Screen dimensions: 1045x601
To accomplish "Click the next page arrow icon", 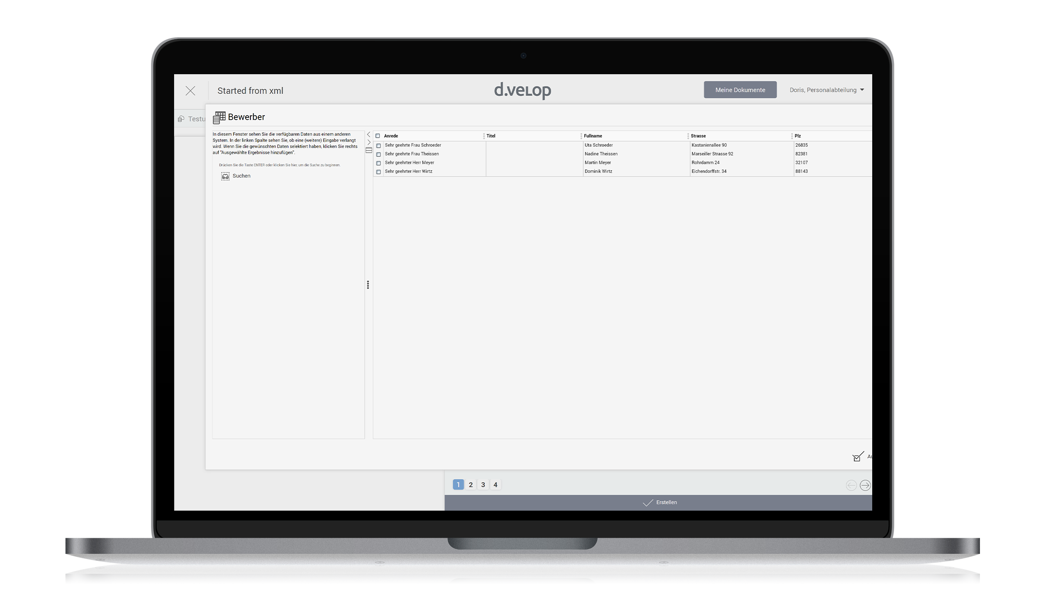I will [865, 485].
